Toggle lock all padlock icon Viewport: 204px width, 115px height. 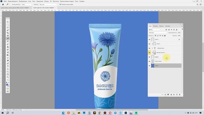tap(165, 35)
